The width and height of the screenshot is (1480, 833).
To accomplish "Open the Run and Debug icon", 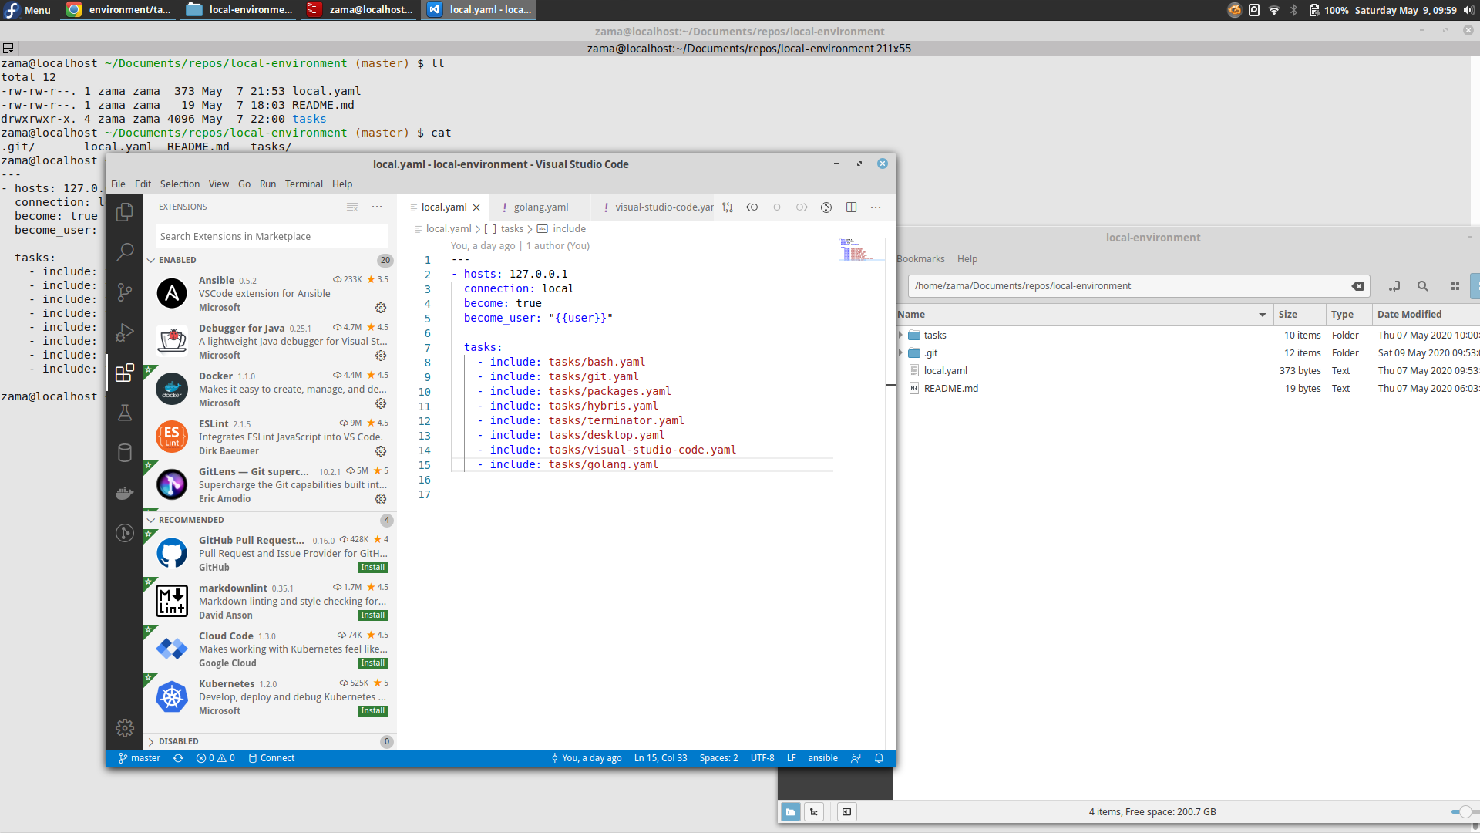I will (x=124, y=332).
